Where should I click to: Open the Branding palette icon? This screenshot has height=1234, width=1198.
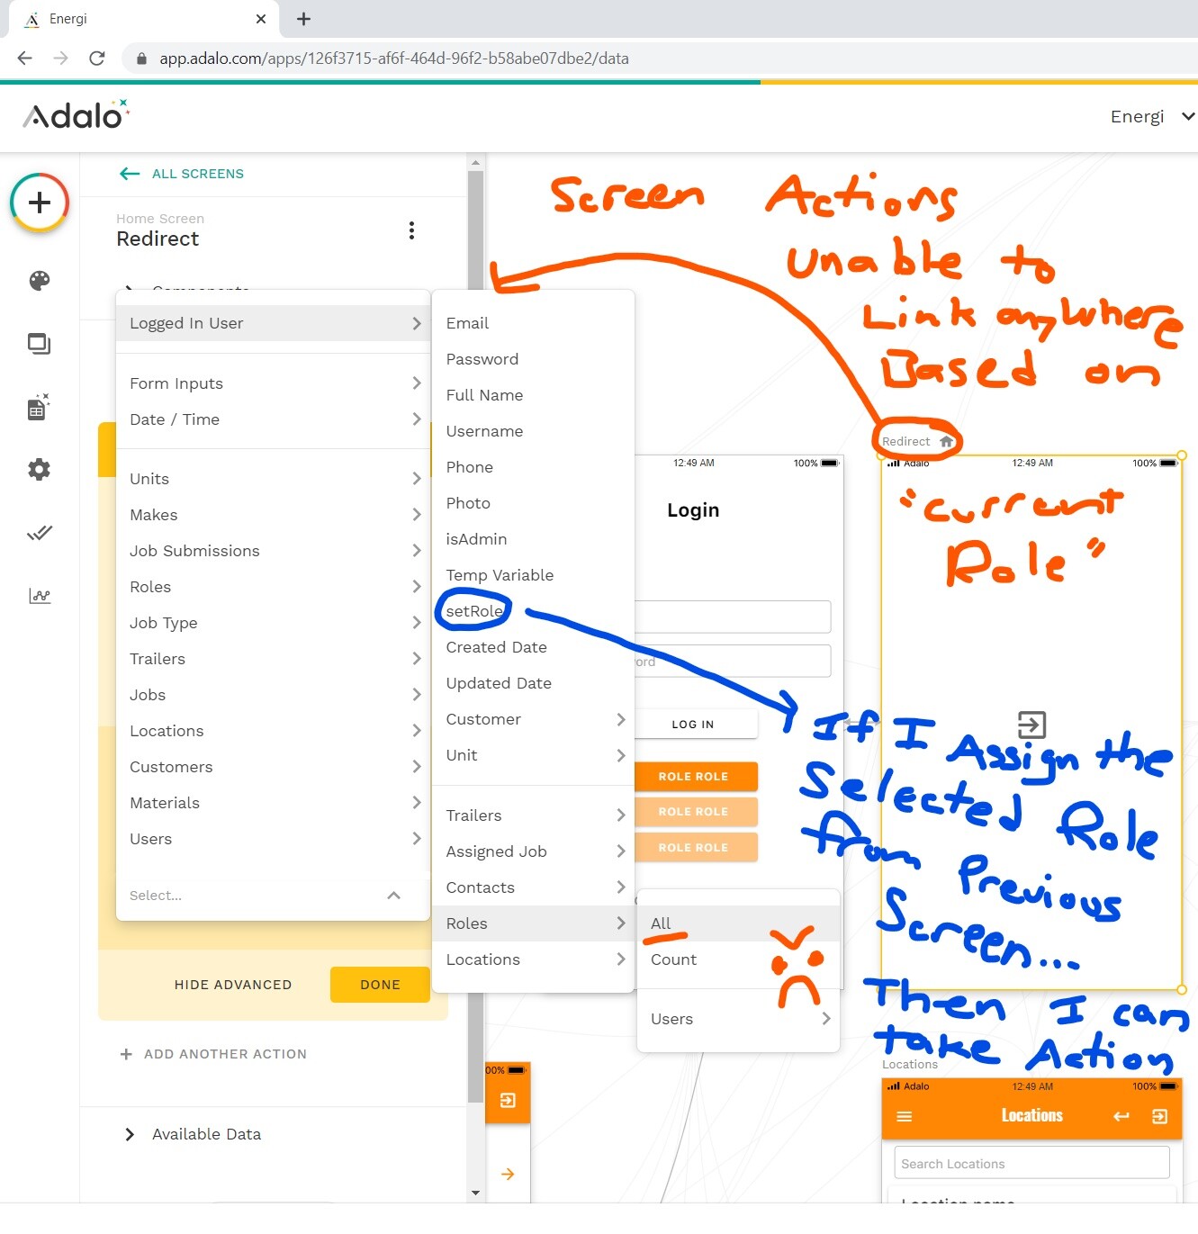click(40, 281)
